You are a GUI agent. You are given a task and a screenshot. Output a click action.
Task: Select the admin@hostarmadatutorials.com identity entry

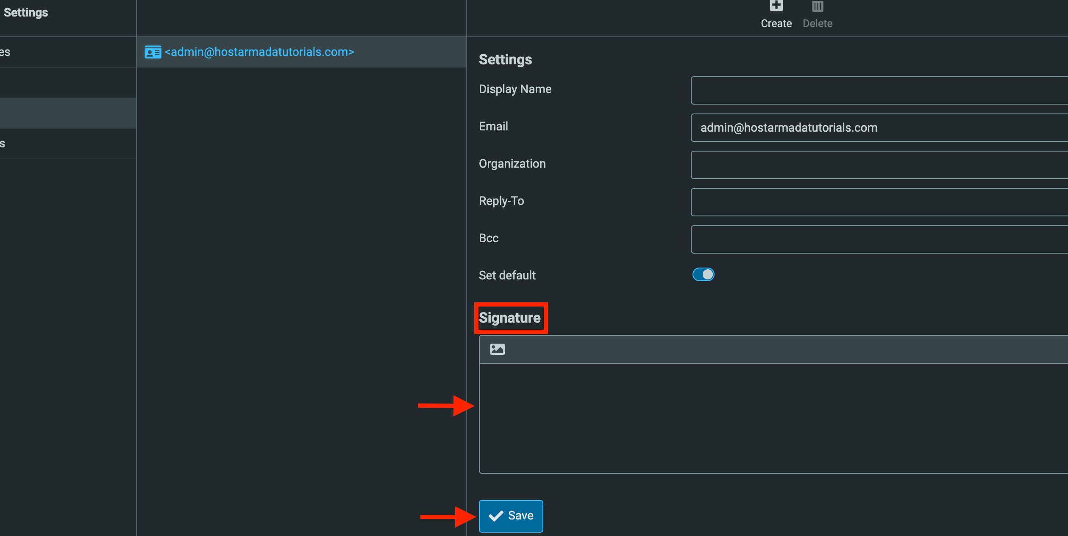(301, 52)
